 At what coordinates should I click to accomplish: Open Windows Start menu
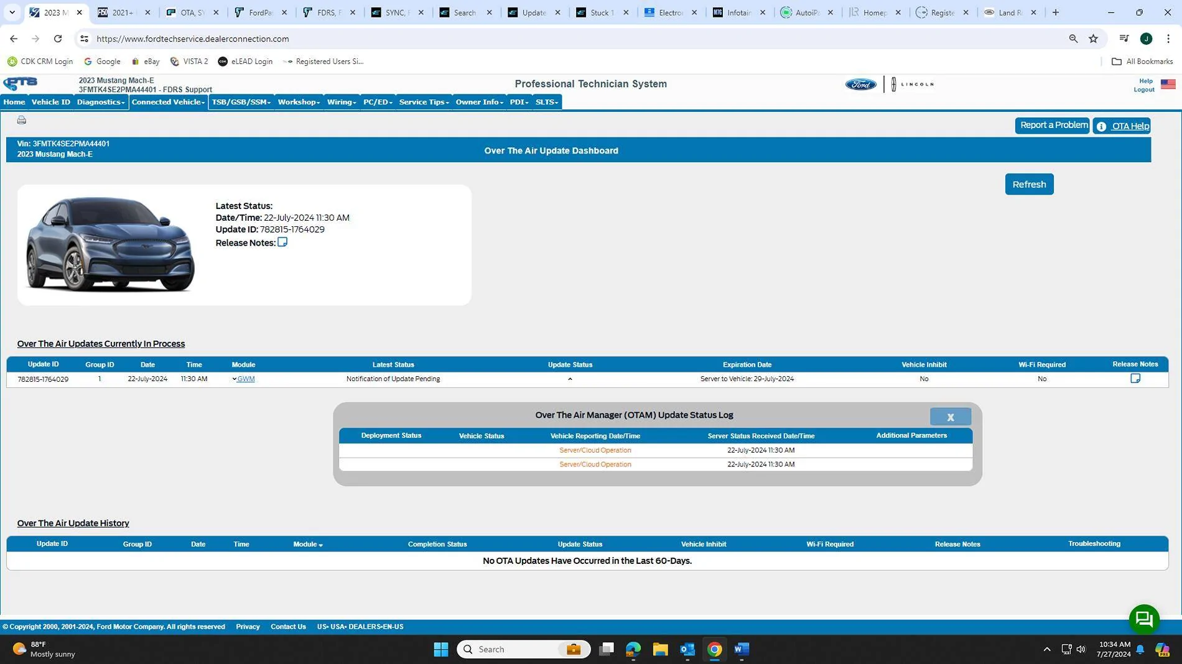(x=441, y=649)
